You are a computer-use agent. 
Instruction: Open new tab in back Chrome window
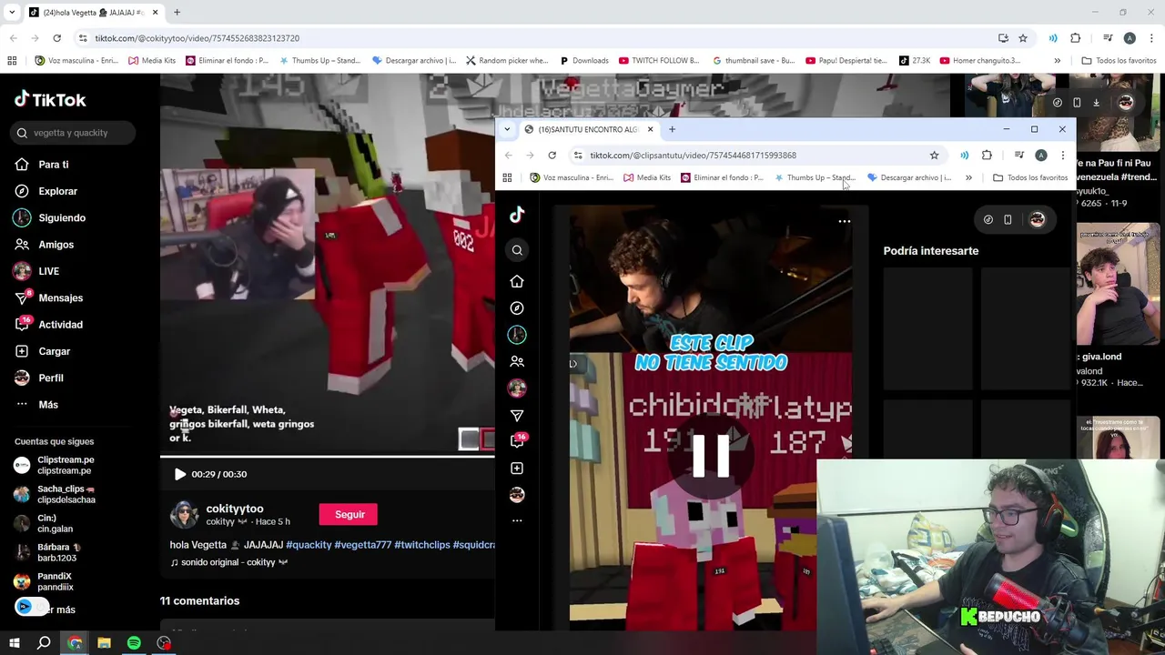[x=177, y=13]
